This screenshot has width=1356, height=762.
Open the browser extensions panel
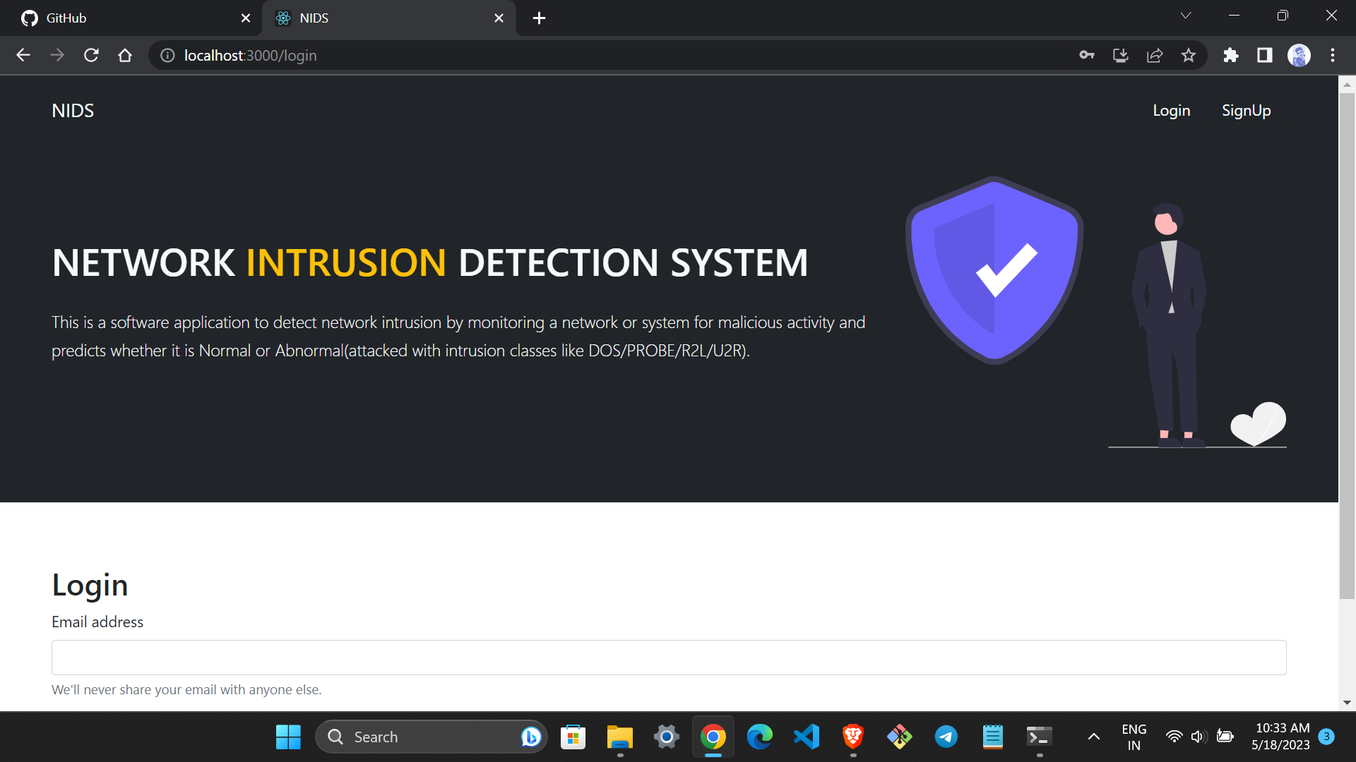tap(1230, 55)
